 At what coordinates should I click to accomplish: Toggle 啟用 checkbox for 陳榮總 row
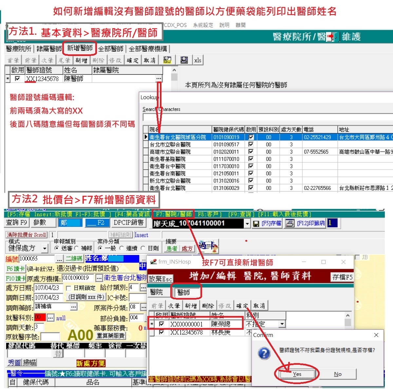161,324
